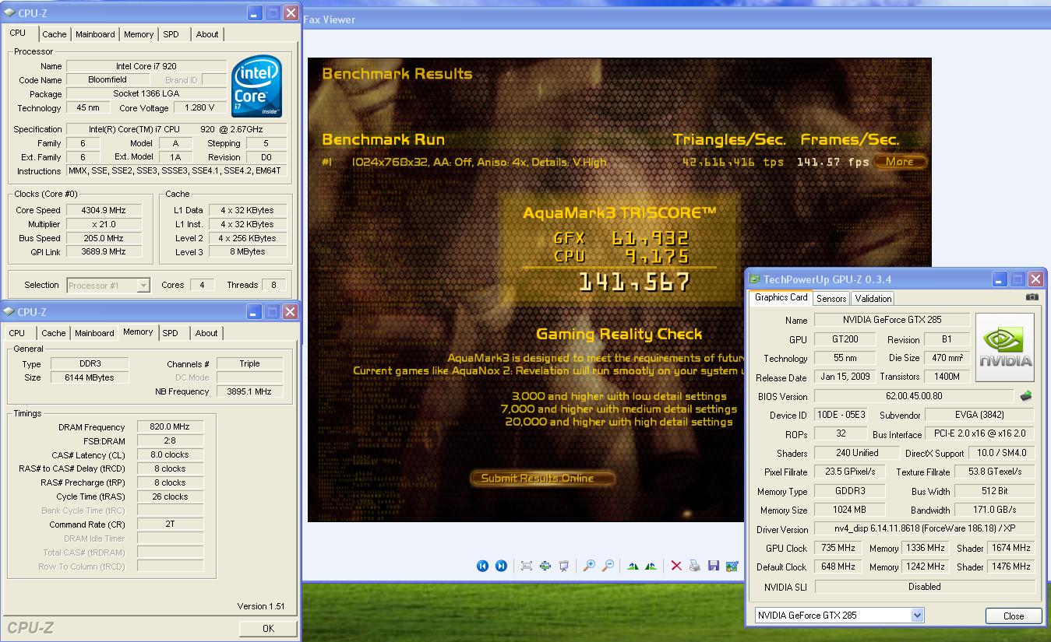Minimize the GPU-Z window
This screenshot has width=1051, height=642.
[999, 279]
